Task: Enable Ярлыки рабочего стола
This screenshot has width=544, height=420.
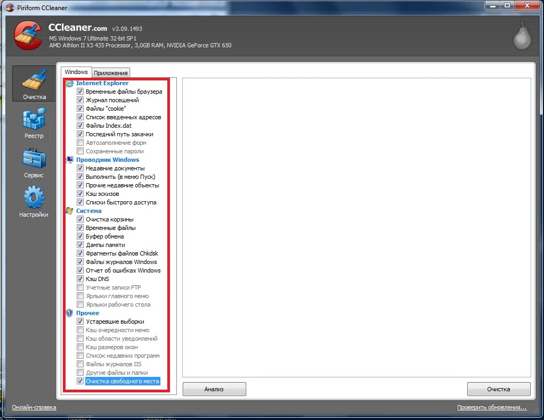Action: tap(80, 304)
